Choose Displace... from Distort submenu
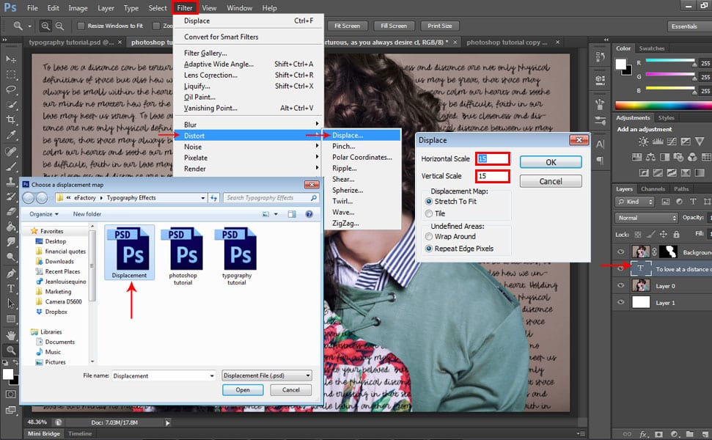The width and height of the screenshot is (712, 440). click(x=361, y=136)
